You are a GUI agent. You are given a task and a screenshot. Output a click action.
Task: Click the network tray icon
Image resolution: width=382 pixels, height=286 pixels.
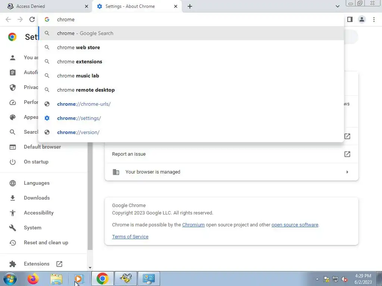click(335, 279)
